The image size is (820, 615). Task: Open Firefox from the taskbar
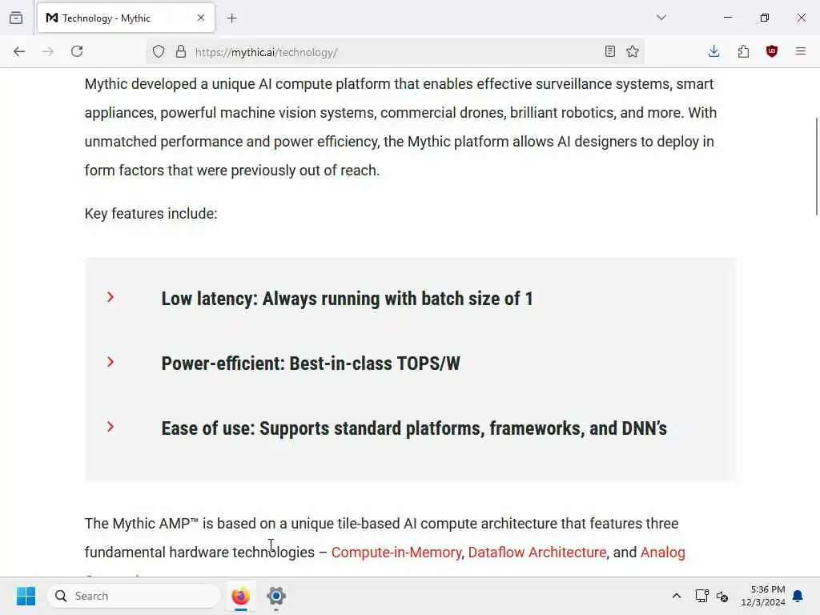(x=240, y=596)
